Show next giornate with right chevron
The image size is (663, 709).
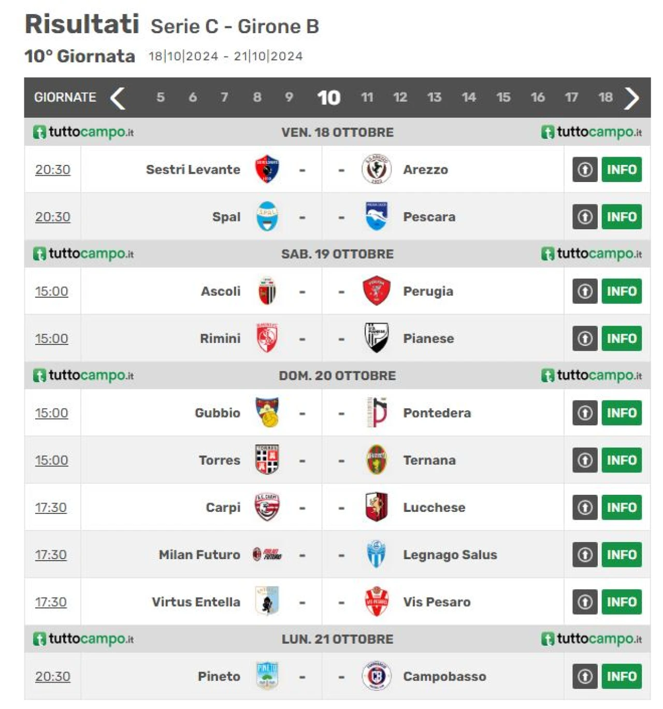tap(632, 98)
